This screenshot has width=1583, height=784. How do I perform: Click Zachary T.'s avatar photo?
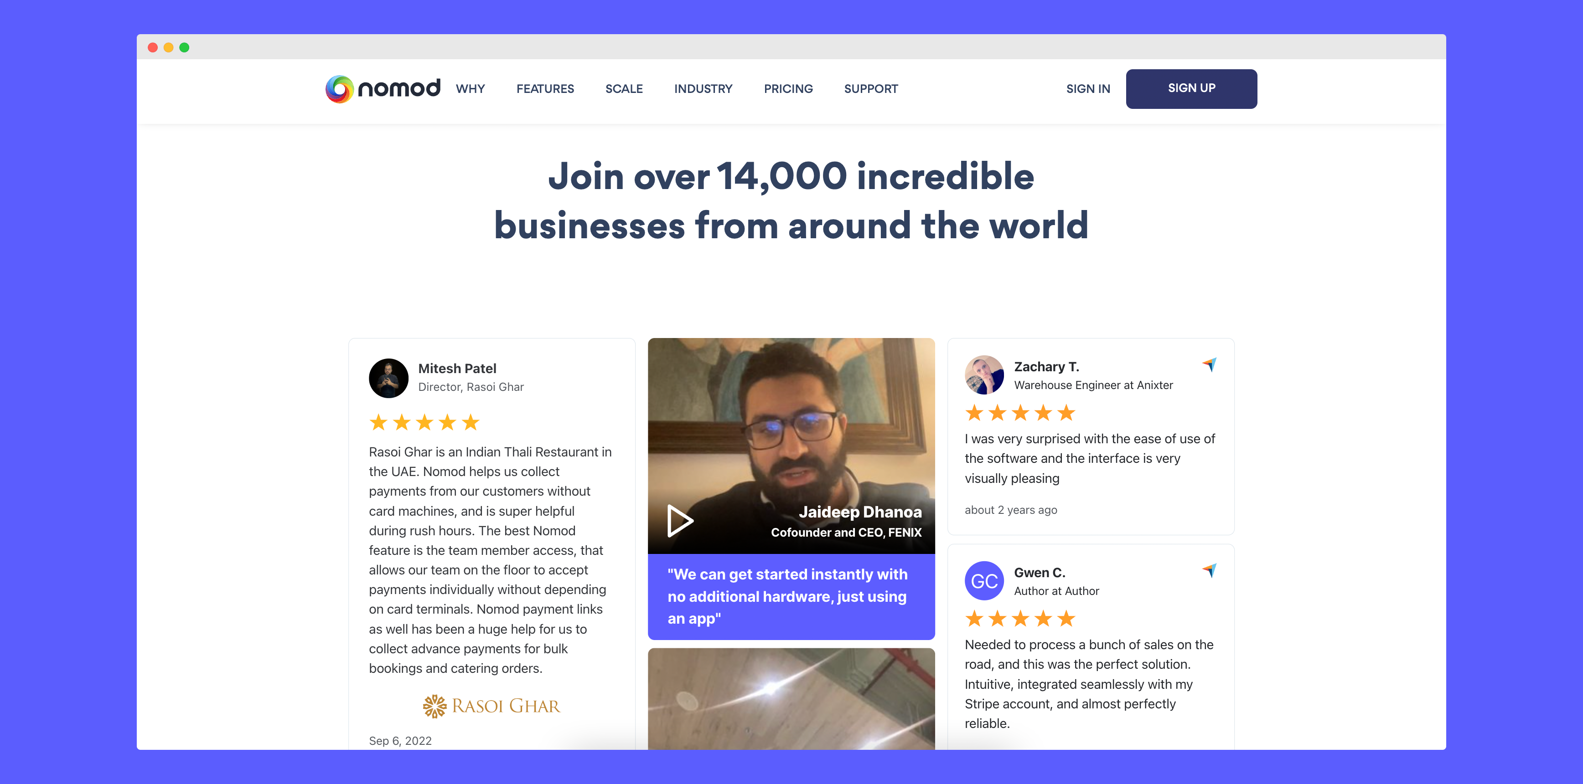(984, 375)
